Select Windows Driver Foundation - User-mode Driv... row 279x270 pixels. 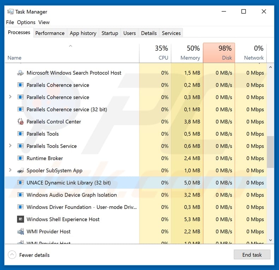[136, 207]
